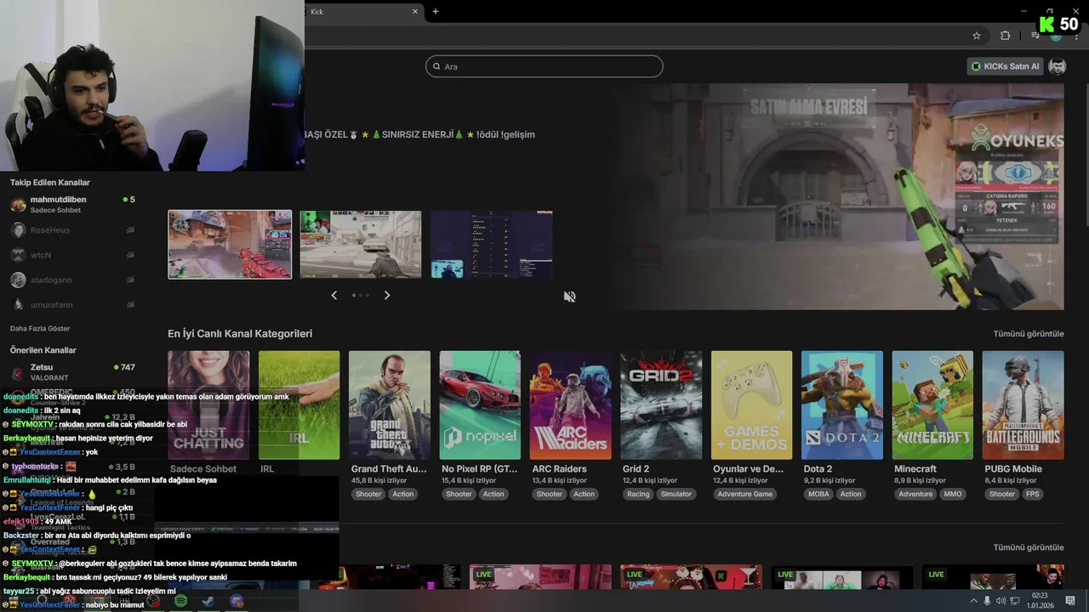1089x612 pixels.
Task: View all top live categories
Action: pyautogui.click(x=1029, y=334)
